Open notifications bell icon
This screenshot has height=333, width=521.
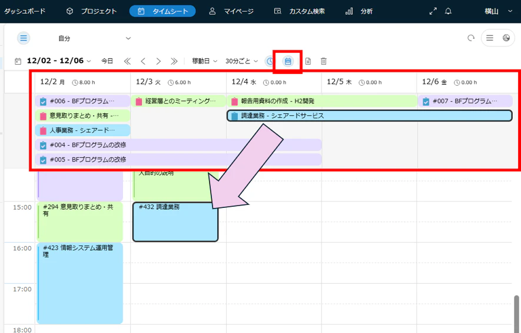(448, 11)
